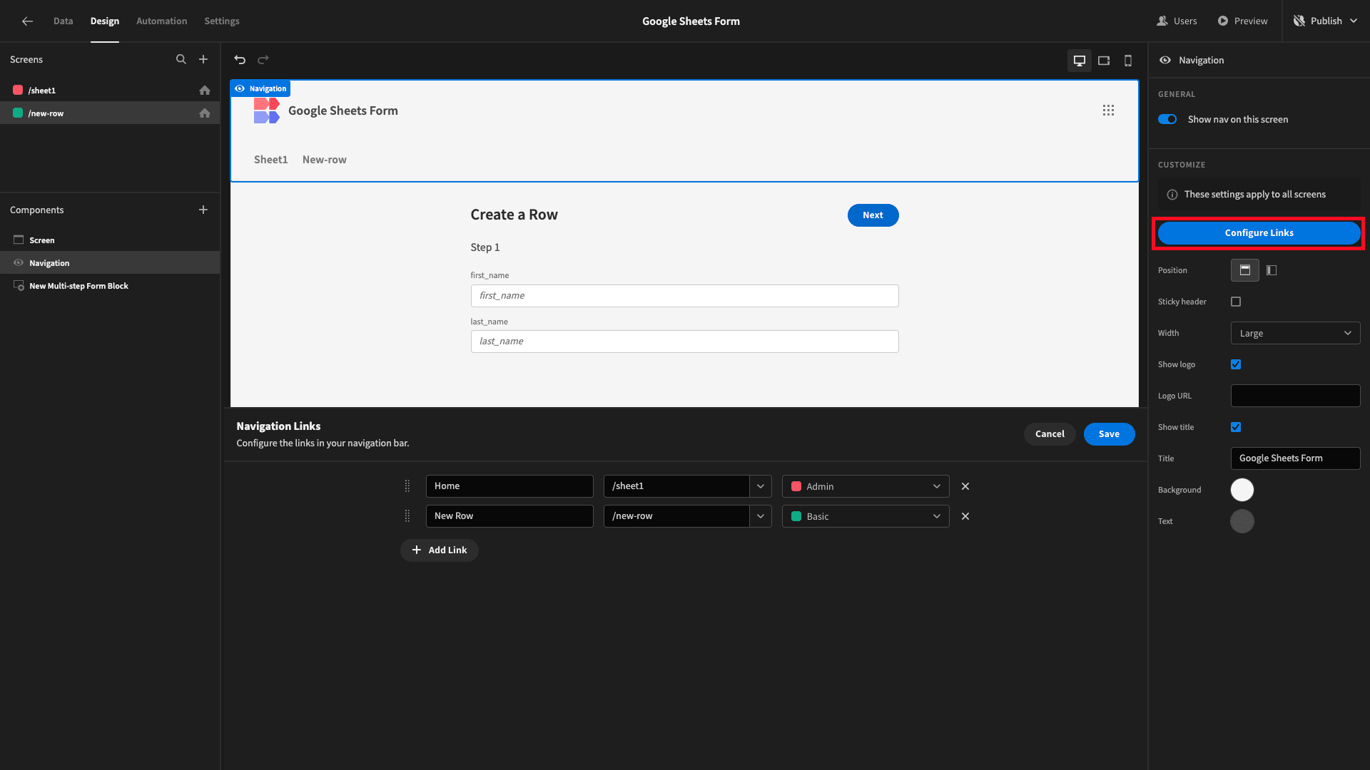The width and height of the screenshot is (1370, 770).
Task: Add a new screen with plus icon
Action: tap(203, 59)
